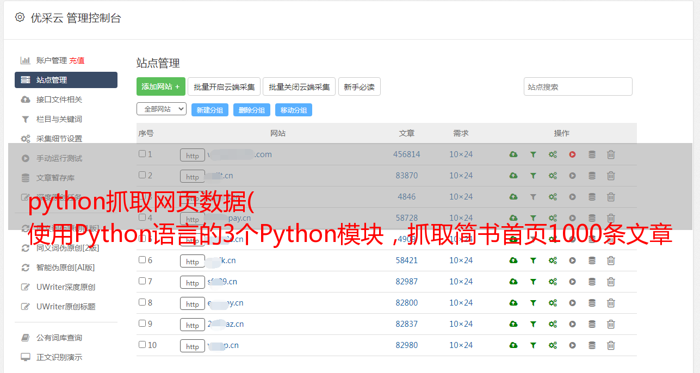The image size is (700, 373).
Task: Click the trash icon in row 10
Action: 611,345
